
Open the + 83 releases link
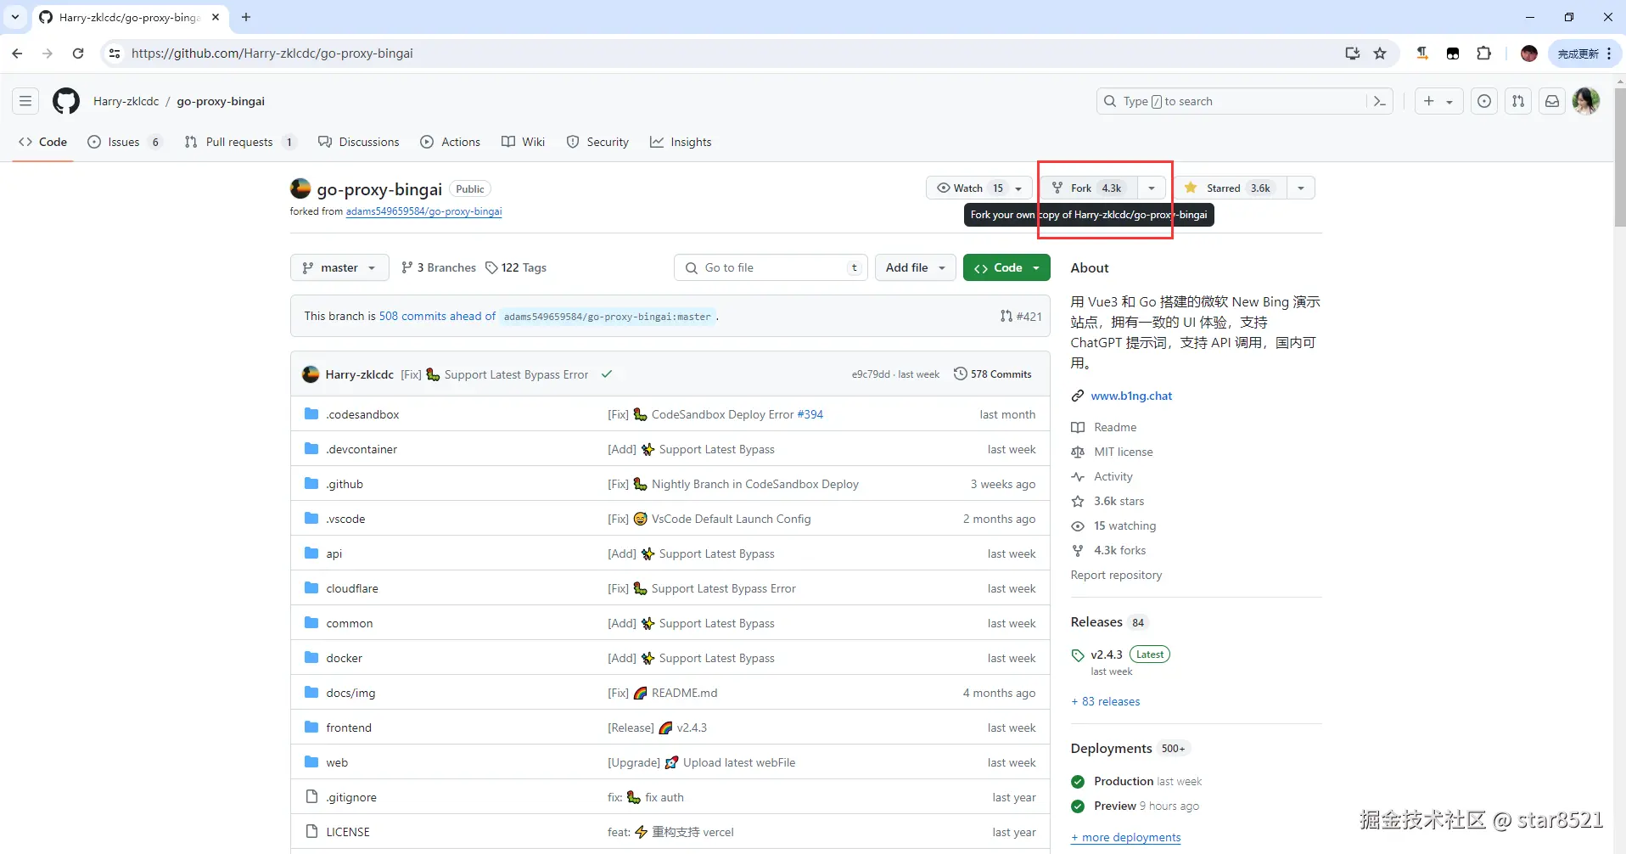coord(1105,701)
